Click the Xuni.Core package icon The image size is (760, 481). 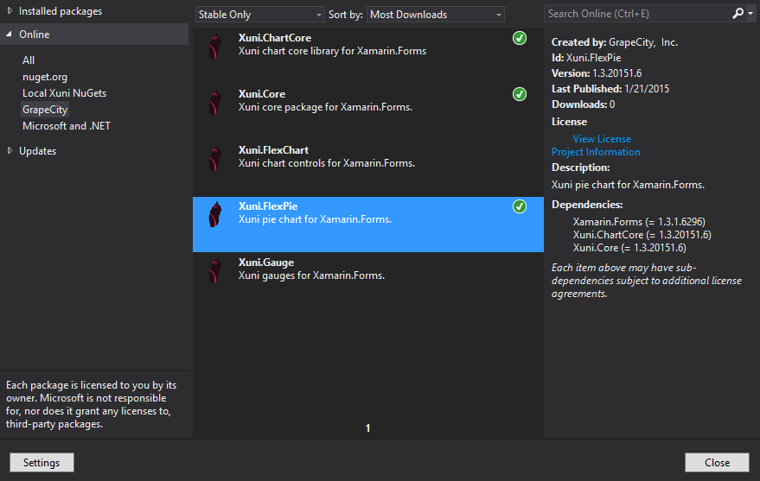coord(214,102)
